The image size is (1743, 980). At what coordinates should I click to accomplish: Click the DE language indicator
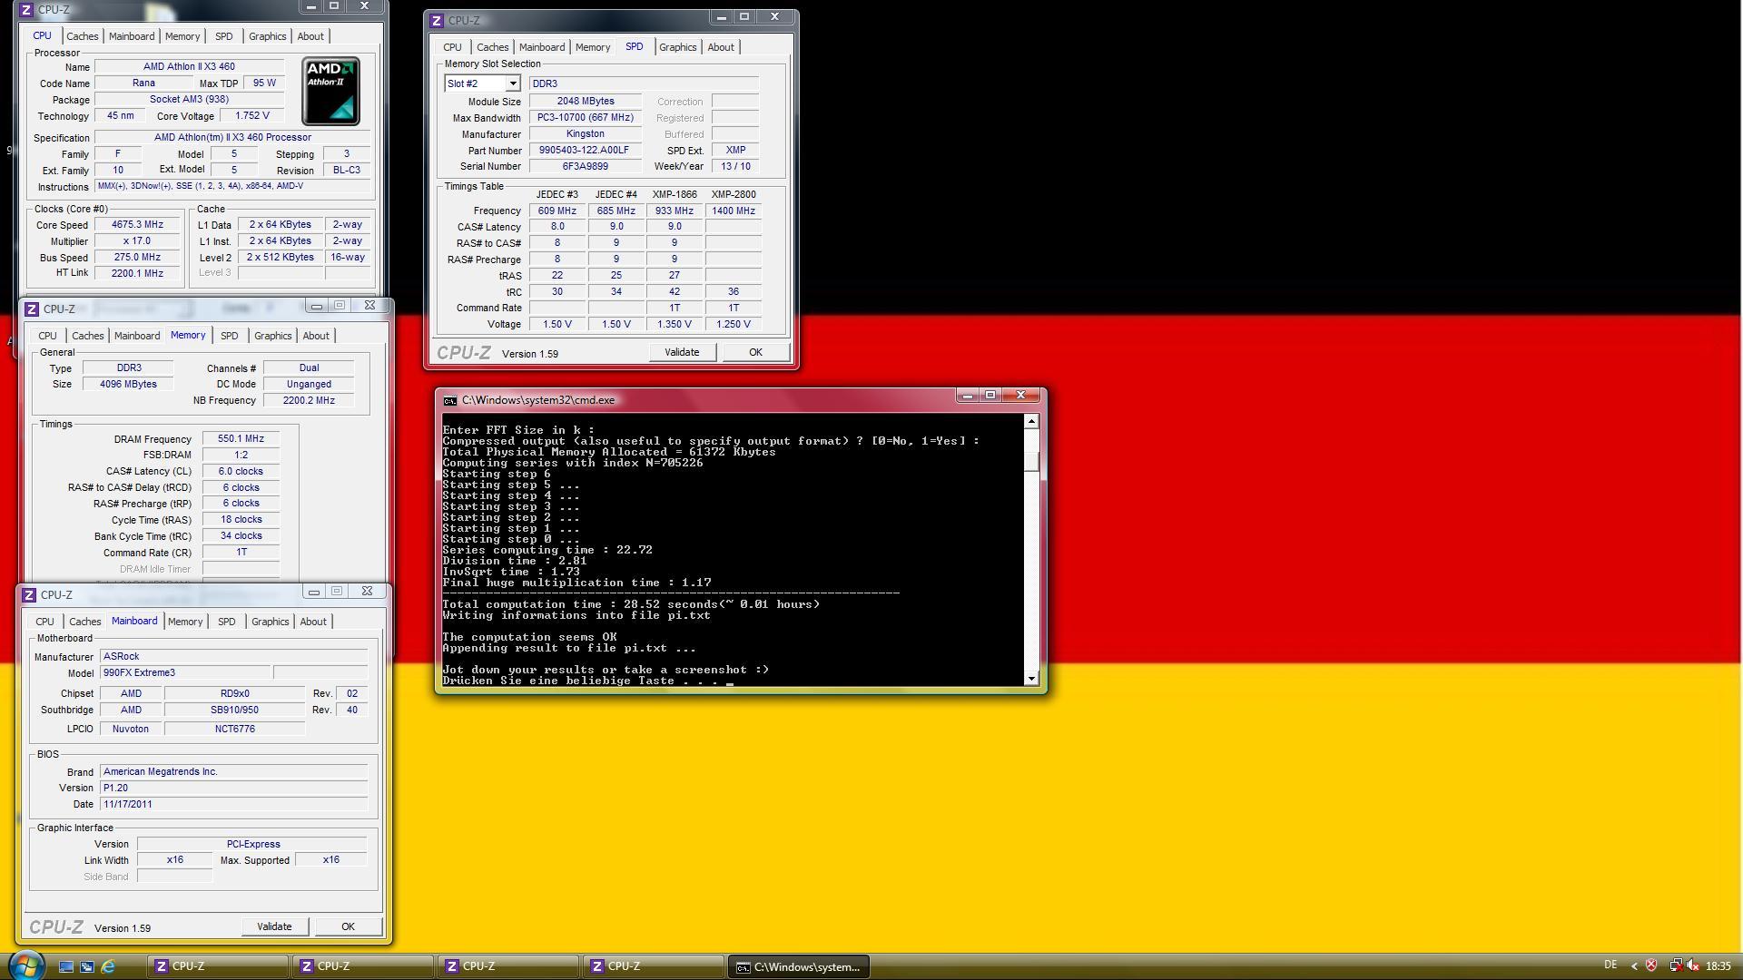(x=1610, y=965)
